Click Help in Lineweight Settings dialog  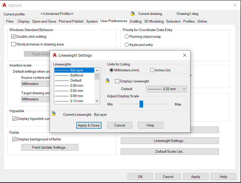[x=151, y=125]
